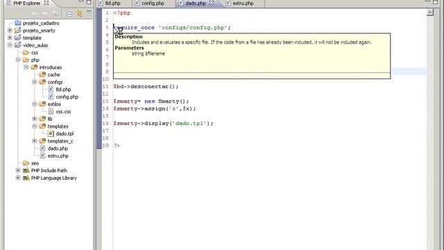The width and height of the screenshot is (444, 250).
Task: Click the projeto_smarty project icon
Action: 18,31
